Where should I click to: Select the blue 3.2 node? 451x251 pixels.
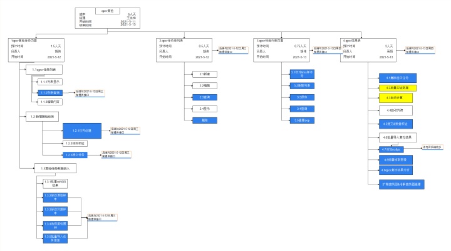coord(302,86)
